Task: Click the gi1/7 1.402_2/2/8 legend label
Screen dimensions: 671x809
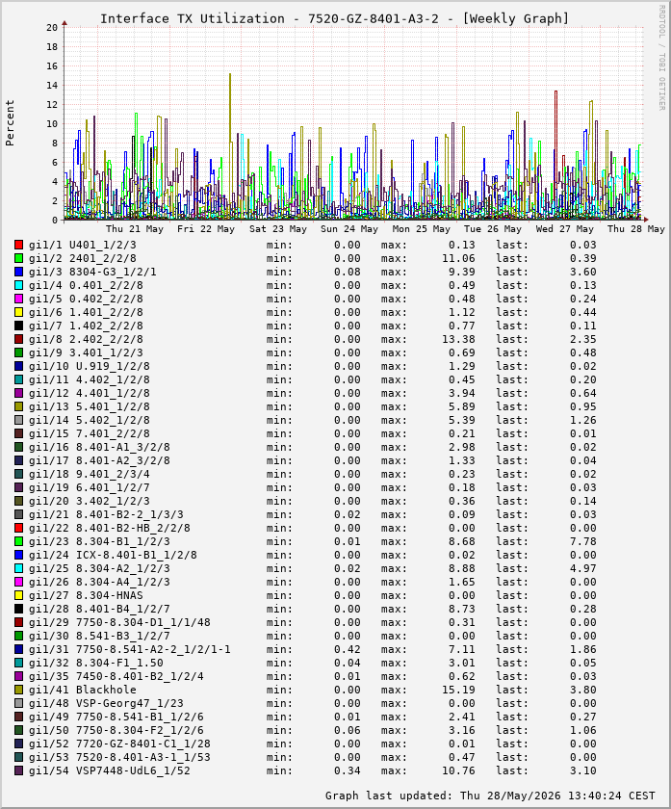Action: click(x=86, y=326)
